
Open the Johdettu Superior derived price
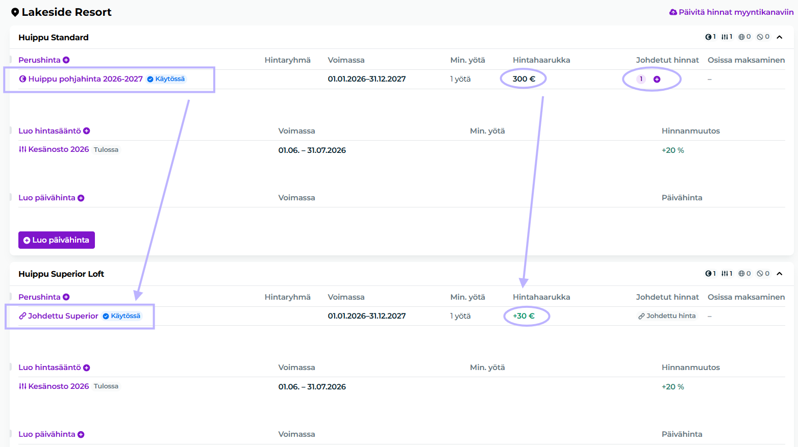[63, 316]
